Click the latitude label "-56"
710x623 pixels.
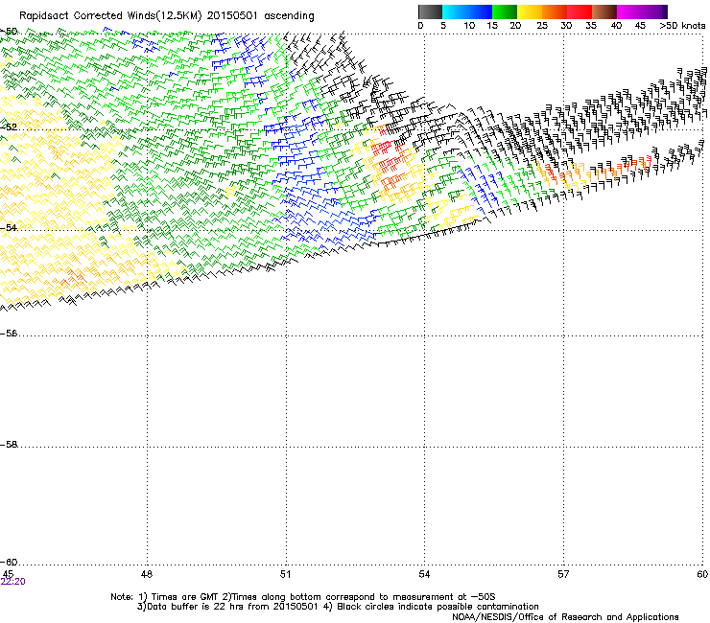pos(9,334)
